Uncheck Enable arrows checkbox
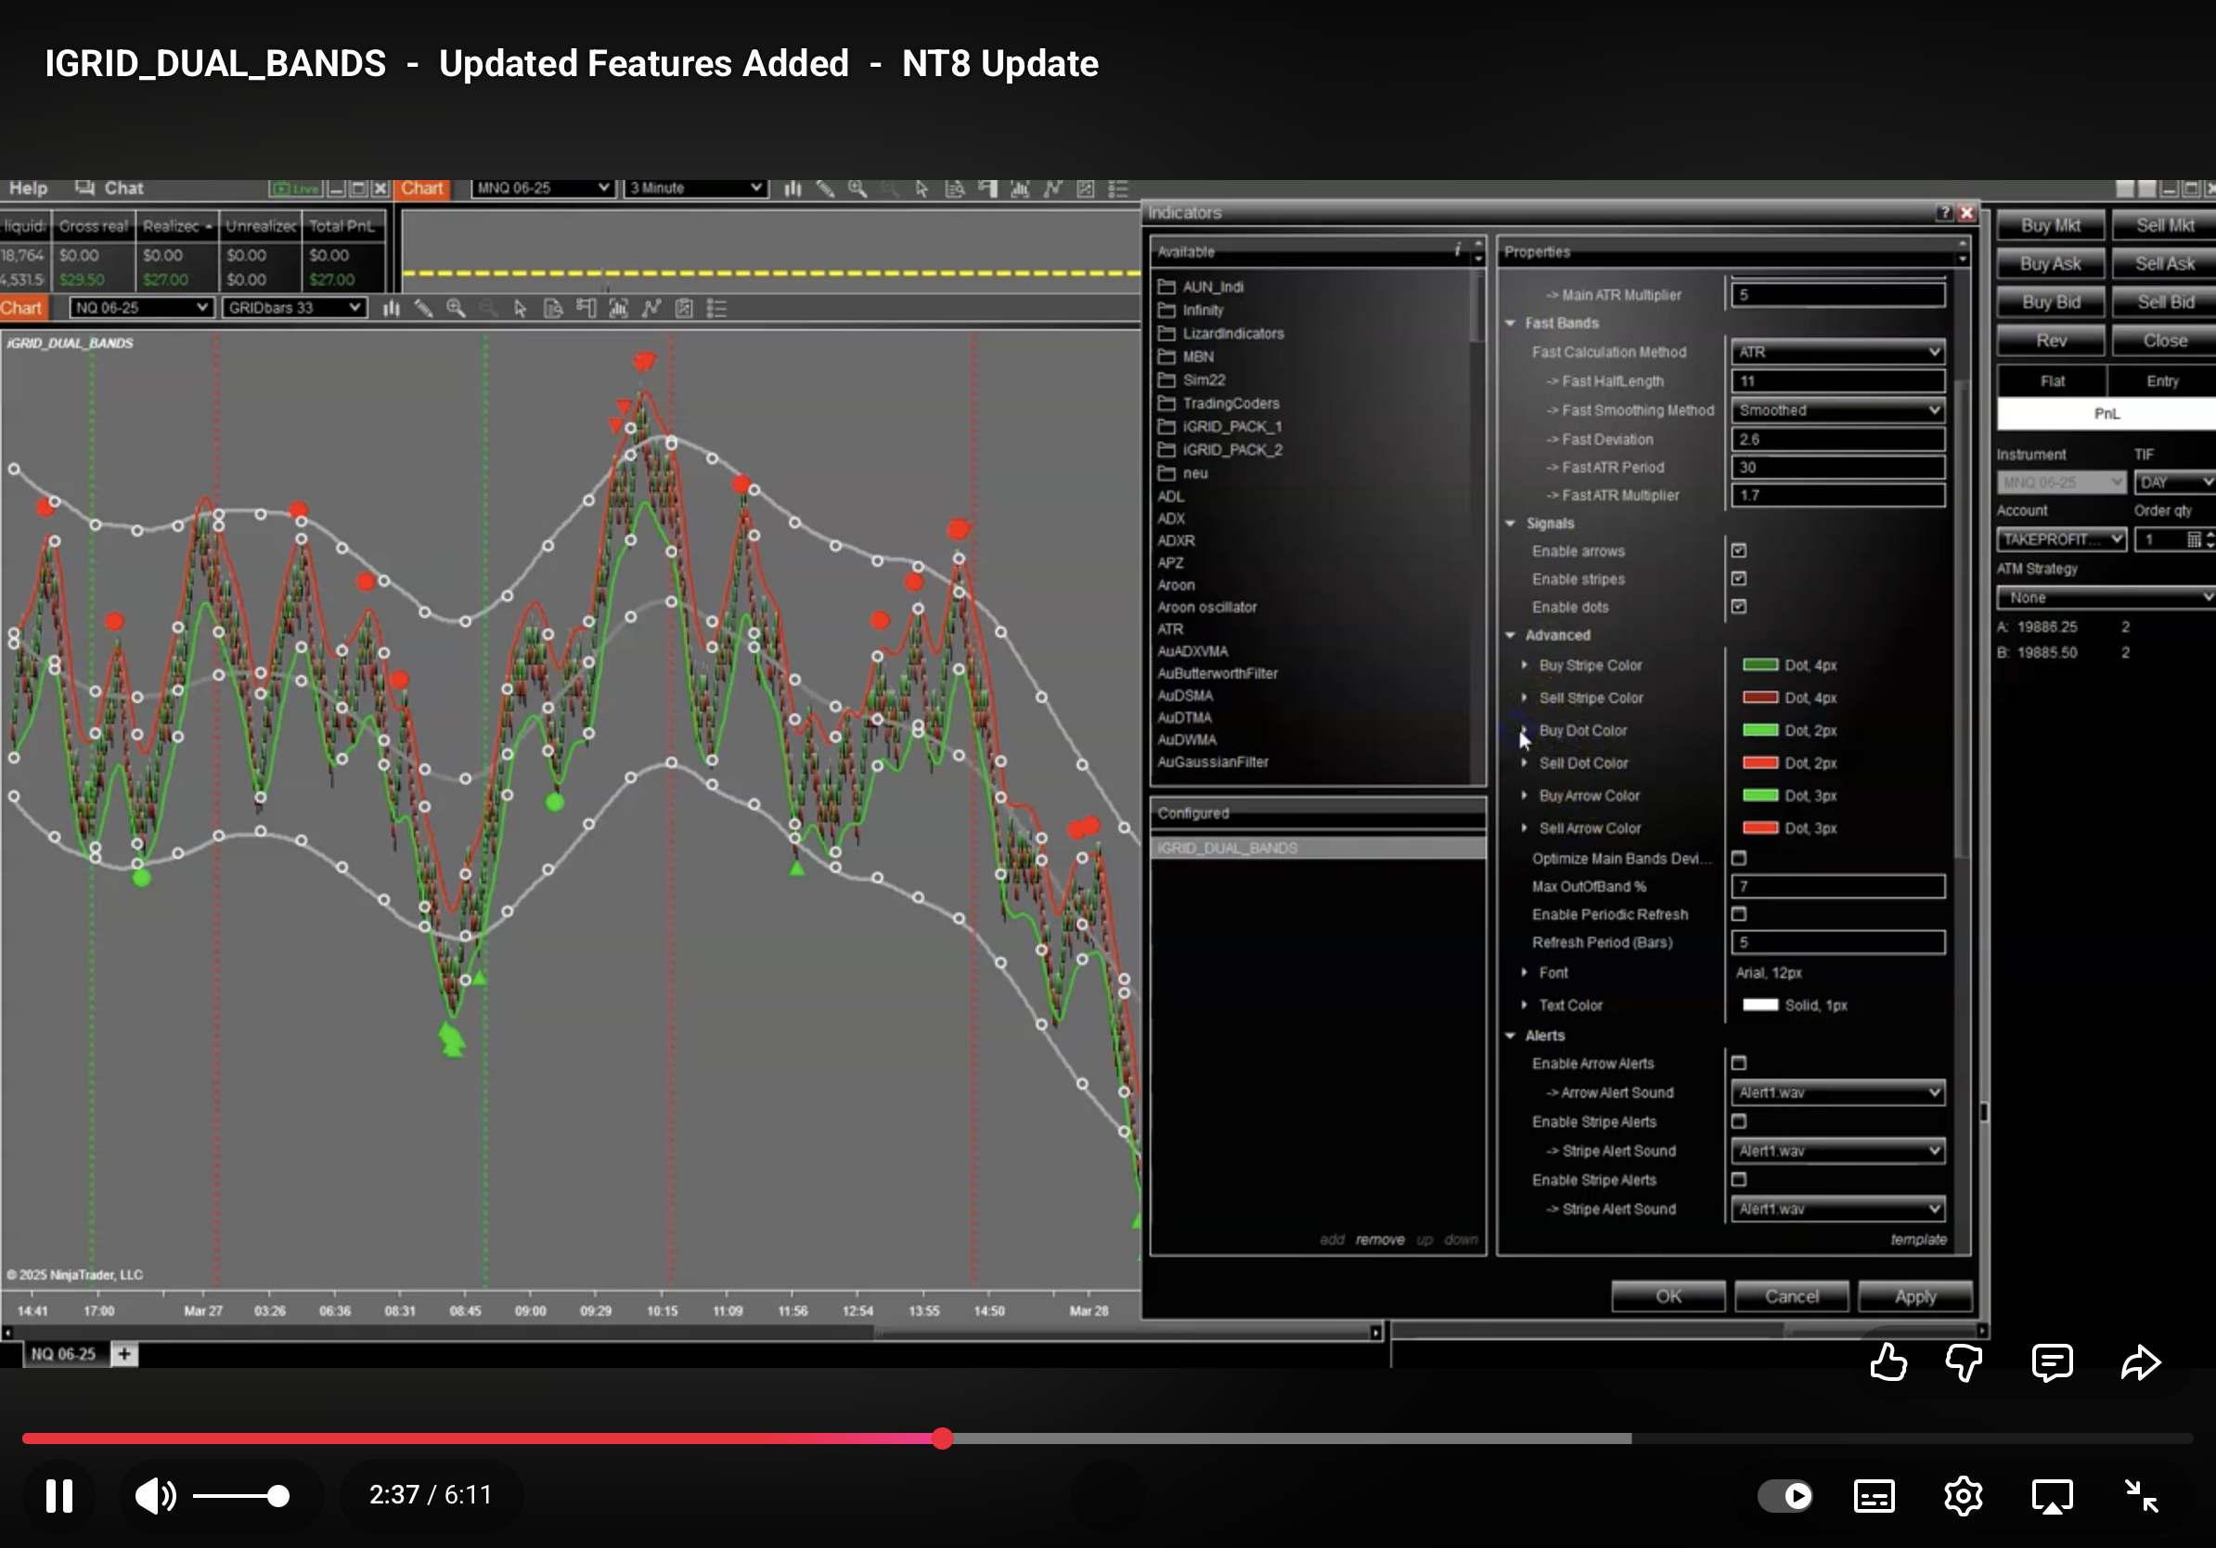Screen dimensions: 2216x1548 [1738, 550]
